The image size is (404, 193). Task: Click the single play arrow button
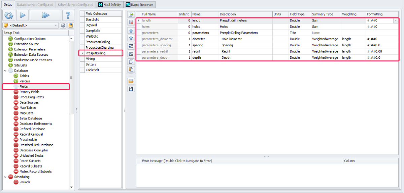(x=23, y=15)
